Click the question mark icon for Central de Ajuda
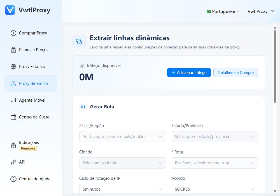This screenshot has height=196, width=280. click(x=13, y=179)
